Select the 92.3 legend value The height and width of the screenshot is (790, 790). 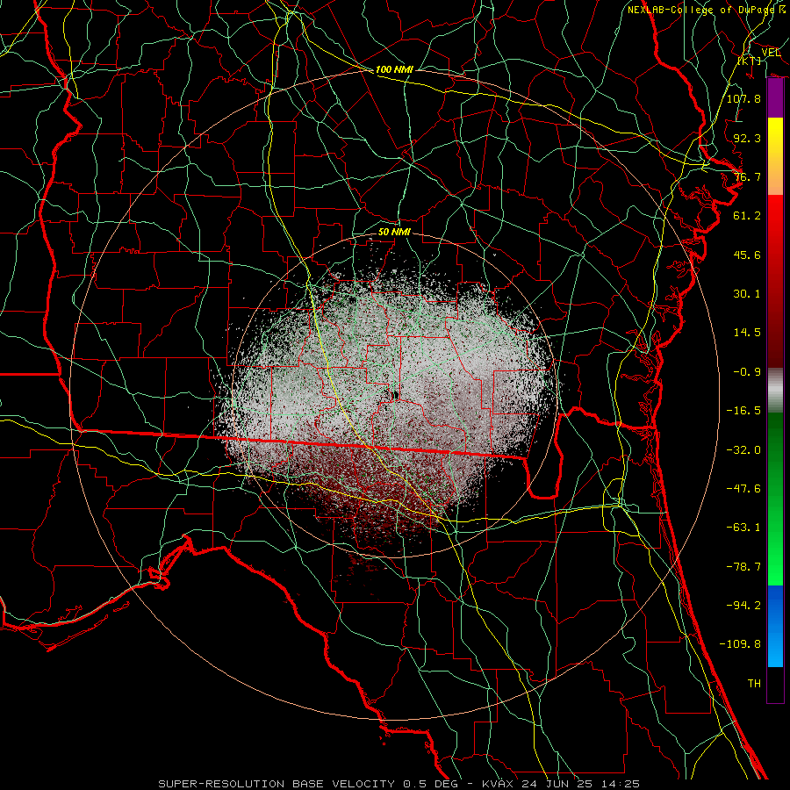tap(747, 138)
